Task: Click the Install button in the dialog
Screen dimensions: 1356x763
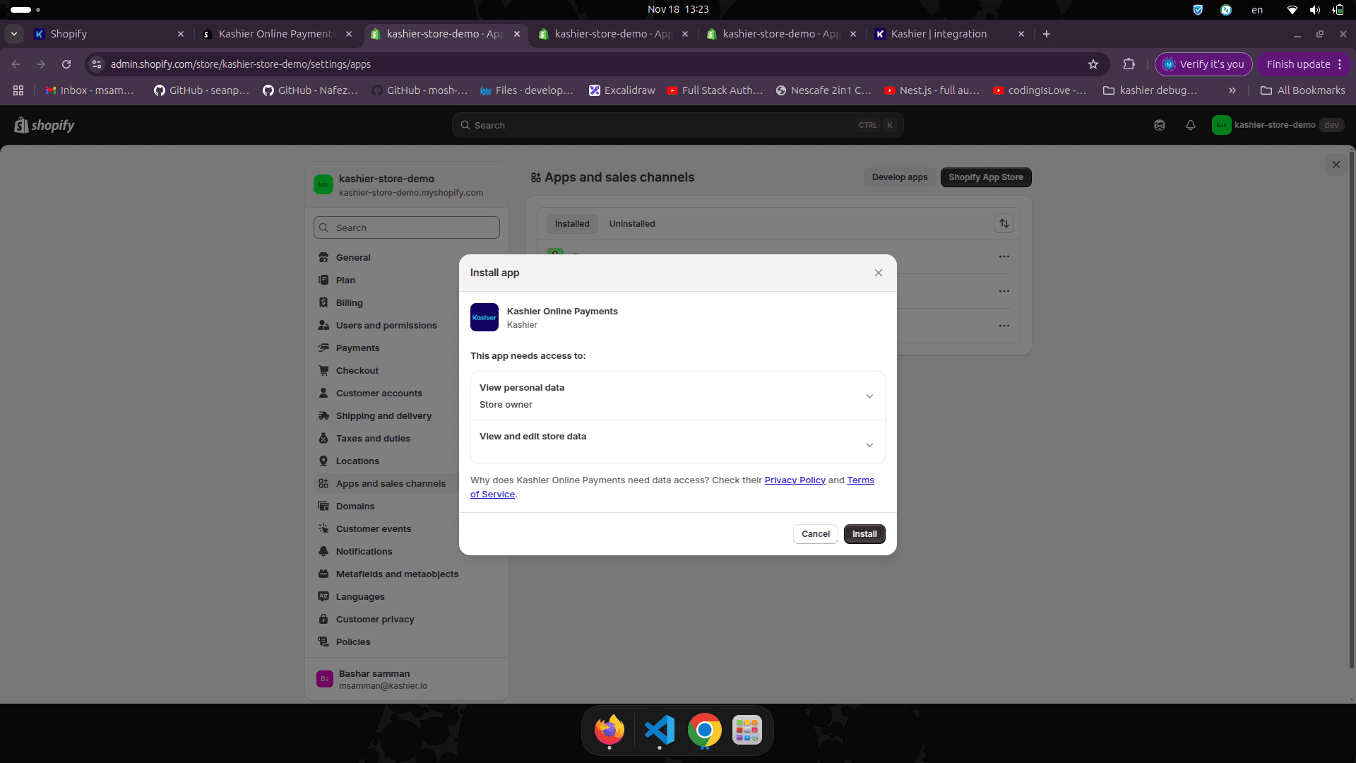Action: click(x=864, y=534)
